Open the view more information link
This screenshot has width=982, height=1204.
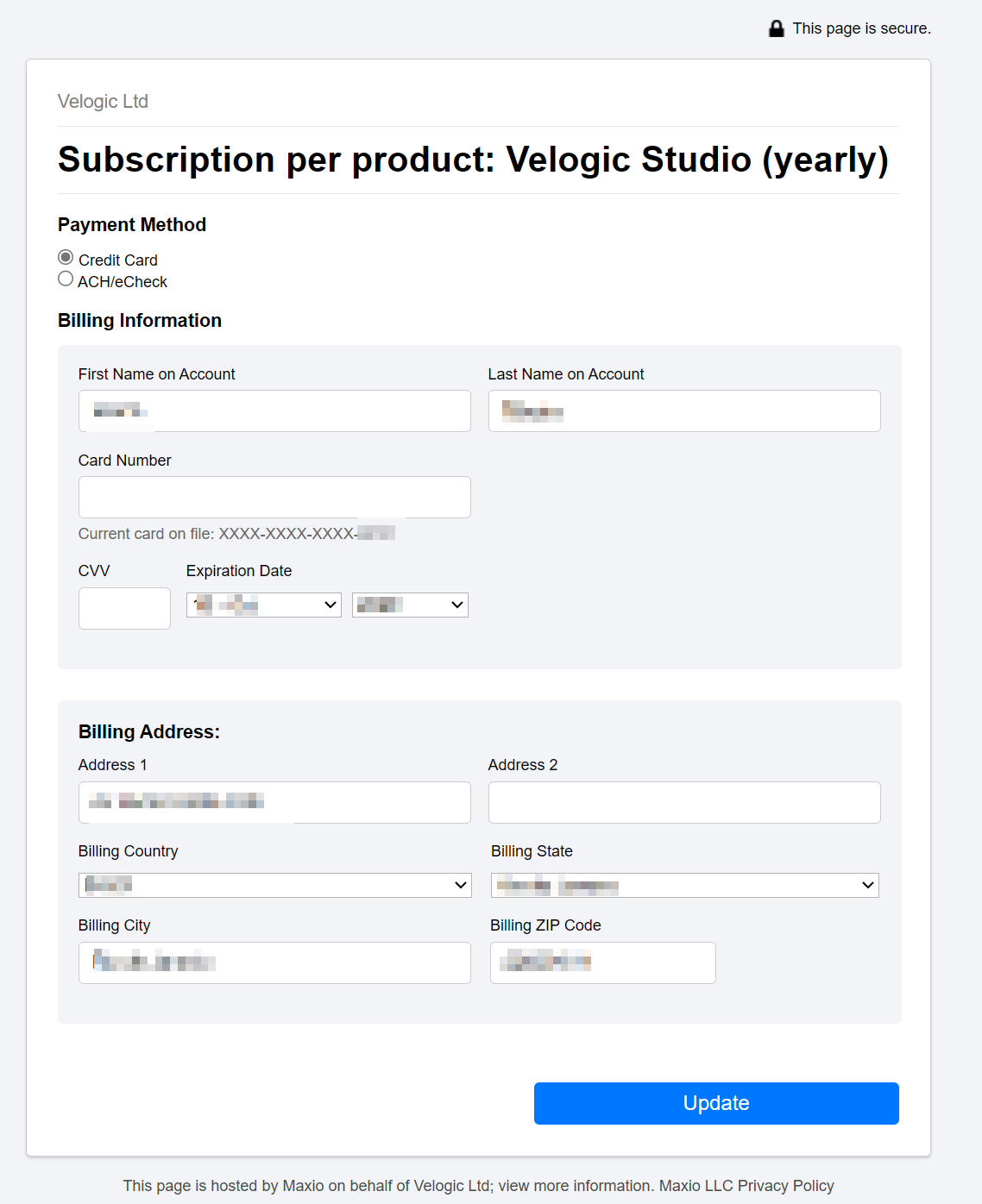(x=576, y=1186)
